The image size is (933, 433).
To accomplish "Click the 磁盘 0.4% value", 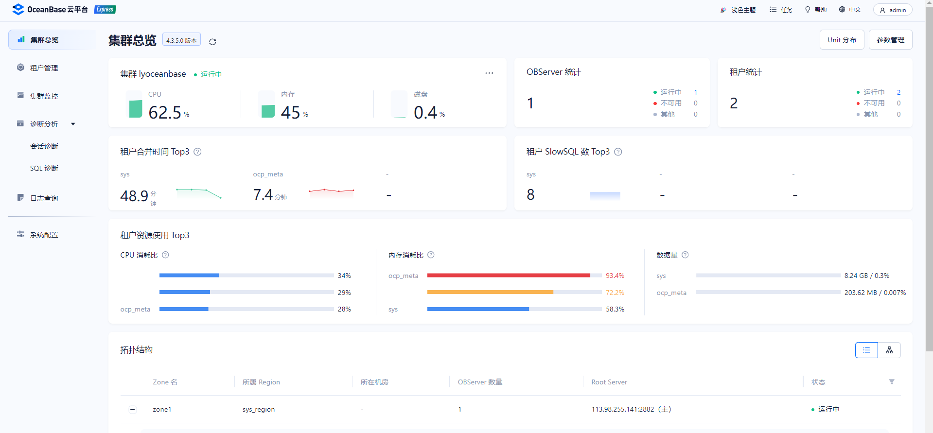I will tap(429, 112).
